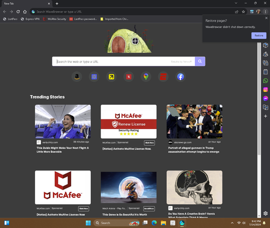Click Here button on Renew License ad
The image size is (270, 228).
point(150,143)
